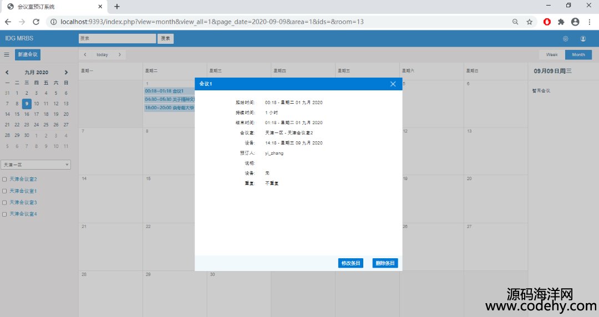This screenshot has width=599, height=317.
Task: Click the 修改条目 button
Action: pyautogui.click(x=351, y=263)
